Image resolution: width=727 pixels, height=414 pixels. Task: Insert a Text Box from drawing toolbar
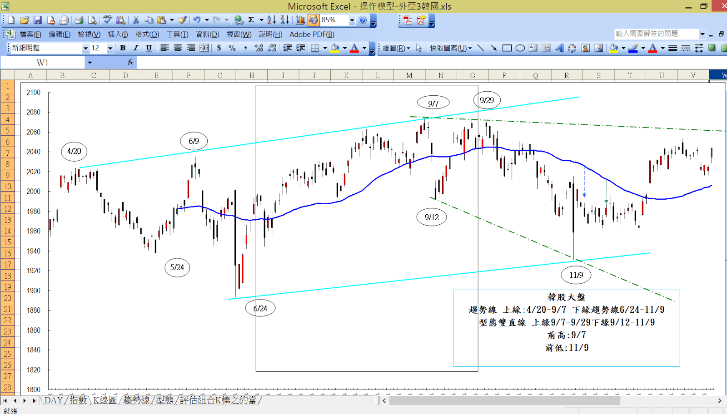(x=533, y=48)
